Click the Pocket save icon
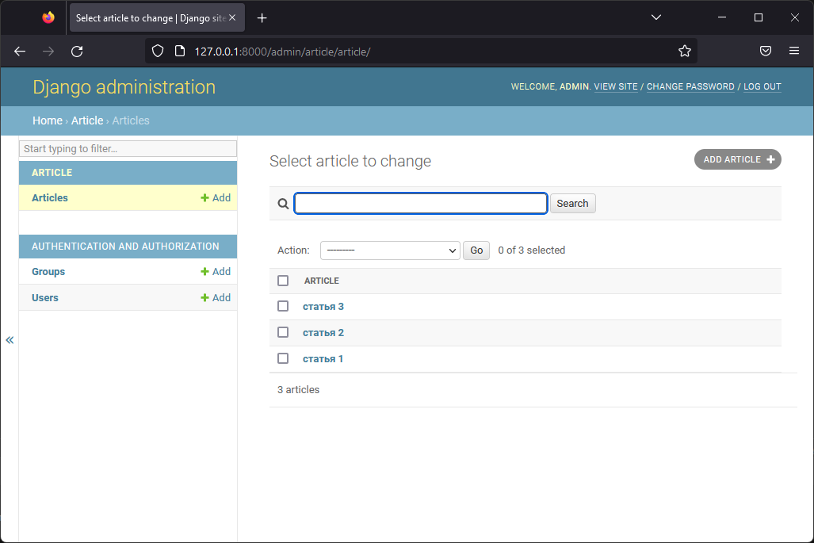The width and height of the screenshot is (814, 543). pyautogui.click(x=766, y=52)
